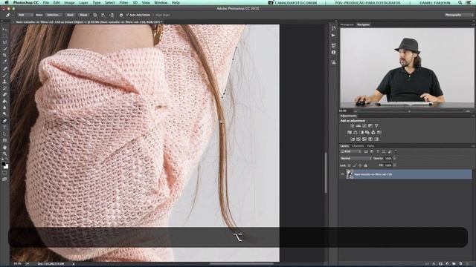
Task: Click the canvas vertical scrollbar
Action: [x=326, y=173]
